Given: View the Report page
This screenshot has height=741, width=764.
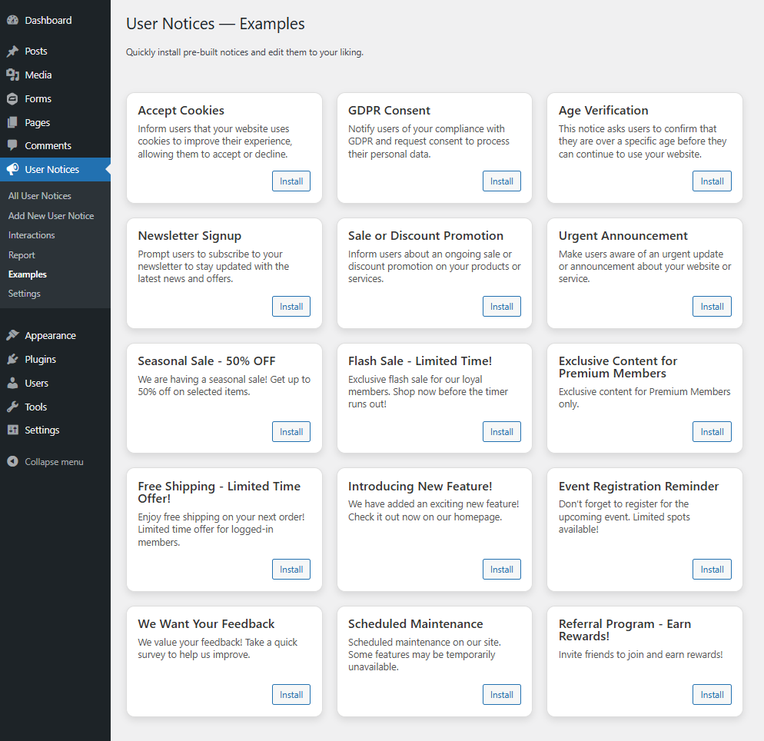Looking at the screenshot, I should click(x=22, y=254).
